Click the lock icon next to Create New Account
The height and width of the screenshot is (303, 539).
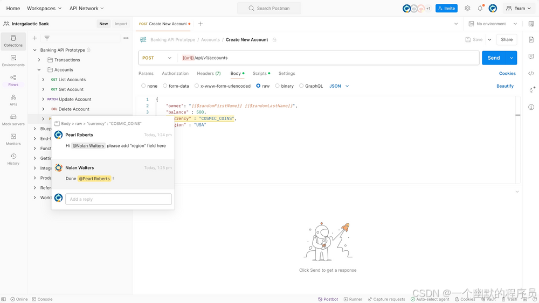tap(274, 40)
